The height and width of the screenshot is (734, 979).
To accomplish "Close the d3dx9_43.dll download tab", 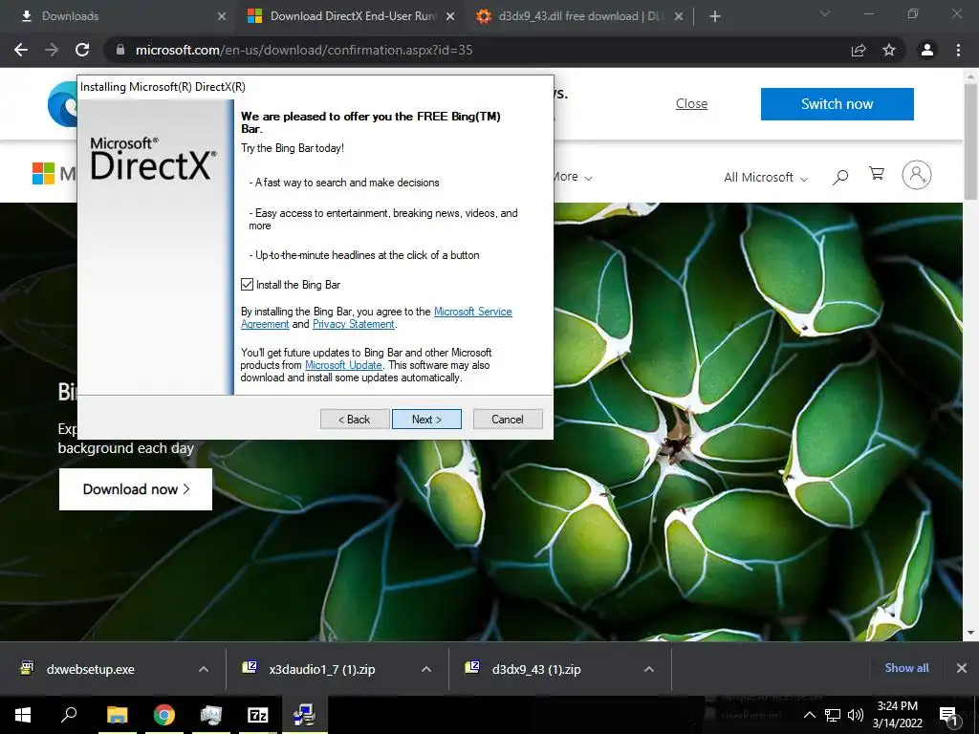I will coord(679,16).
